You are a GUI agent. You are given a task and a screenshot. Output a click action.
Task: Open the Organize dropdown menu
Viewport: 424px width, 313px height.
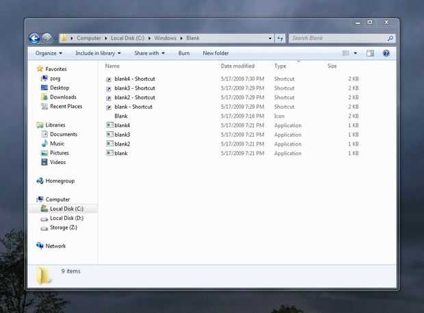[49, 53]
